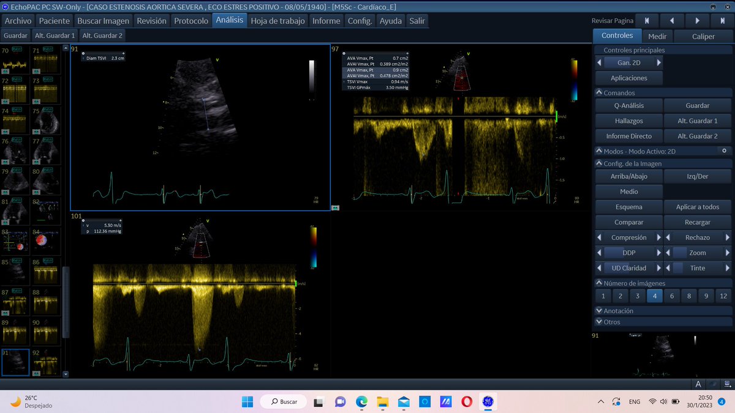Viewport: 735px width, 413px height.
Task: Open the Archivo menu
Action: (x=18, y=21)
